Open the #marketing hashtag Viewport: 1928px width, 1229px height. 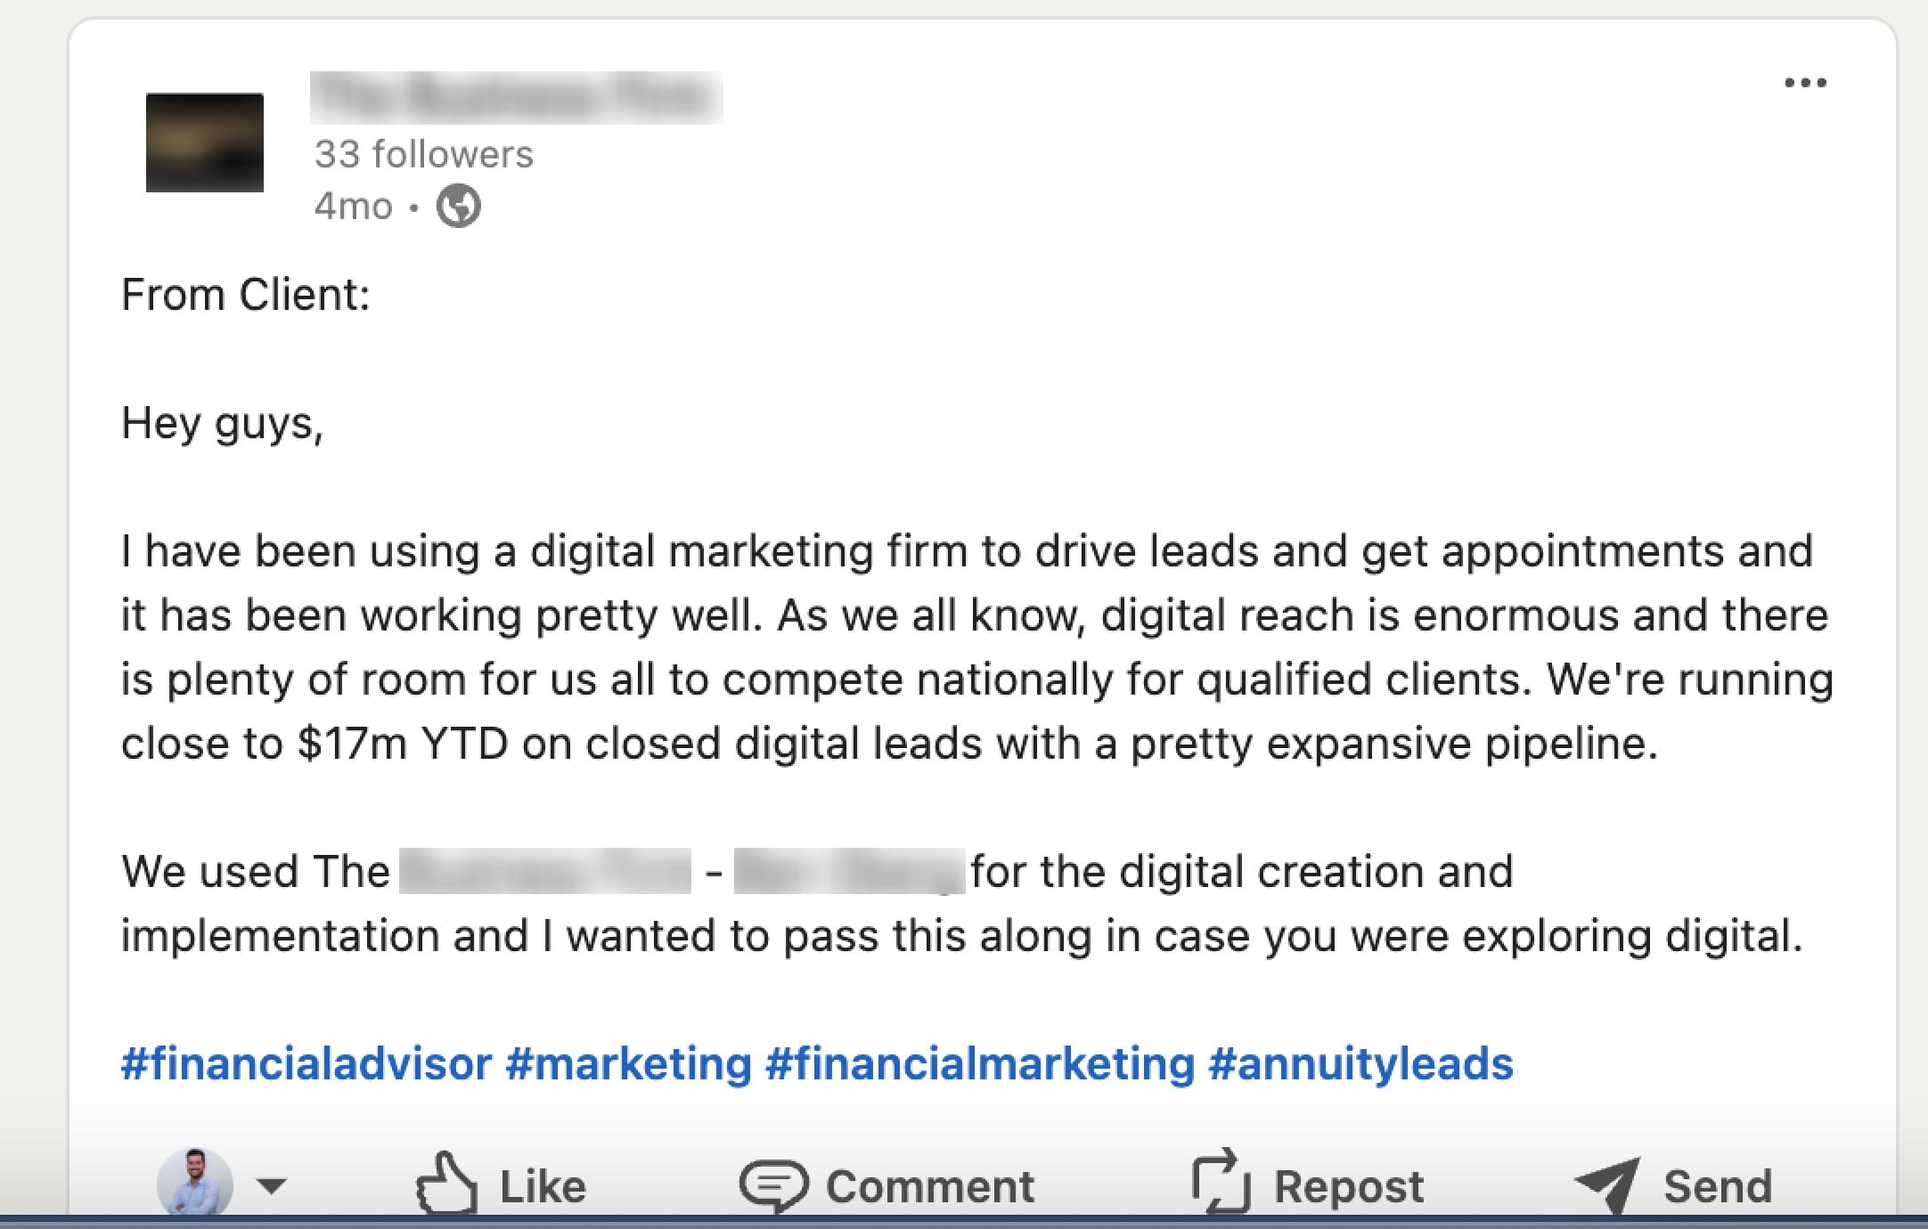pyautogui.click(x=628, y=1063)
